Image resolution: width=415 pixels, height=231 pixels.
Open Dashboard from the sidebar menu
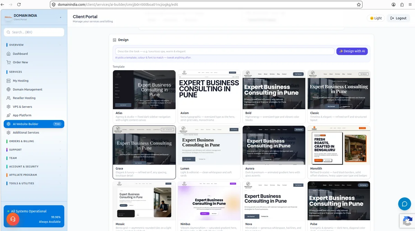pyautogui.click(x=34, y=54)
